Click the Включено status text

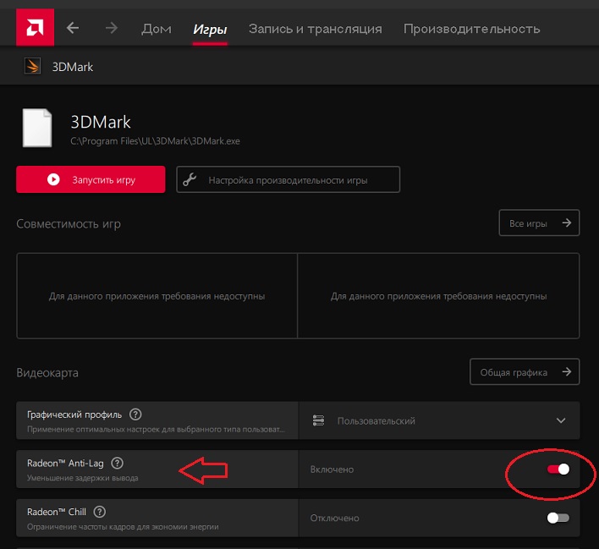[x=332, y=469]
